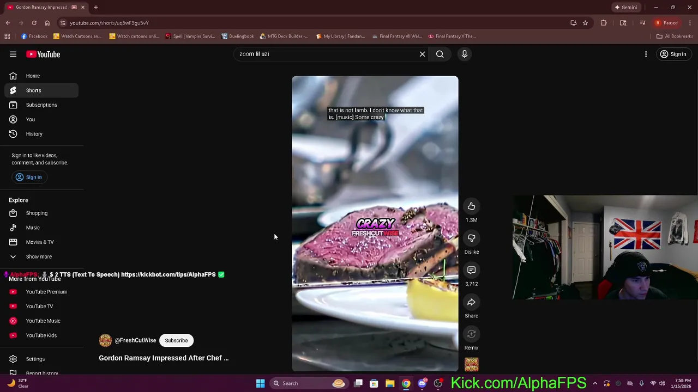Click the taskbar Search box
This screenshot has height=392, width=698.
309,383
